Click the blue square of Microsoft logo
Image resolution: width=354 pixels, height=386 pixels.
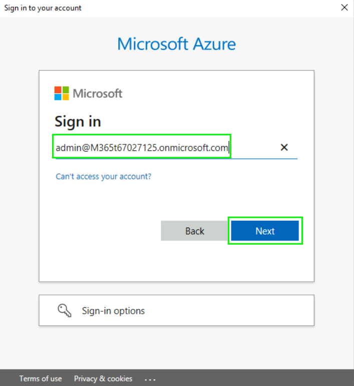click(x=58, y=96)
